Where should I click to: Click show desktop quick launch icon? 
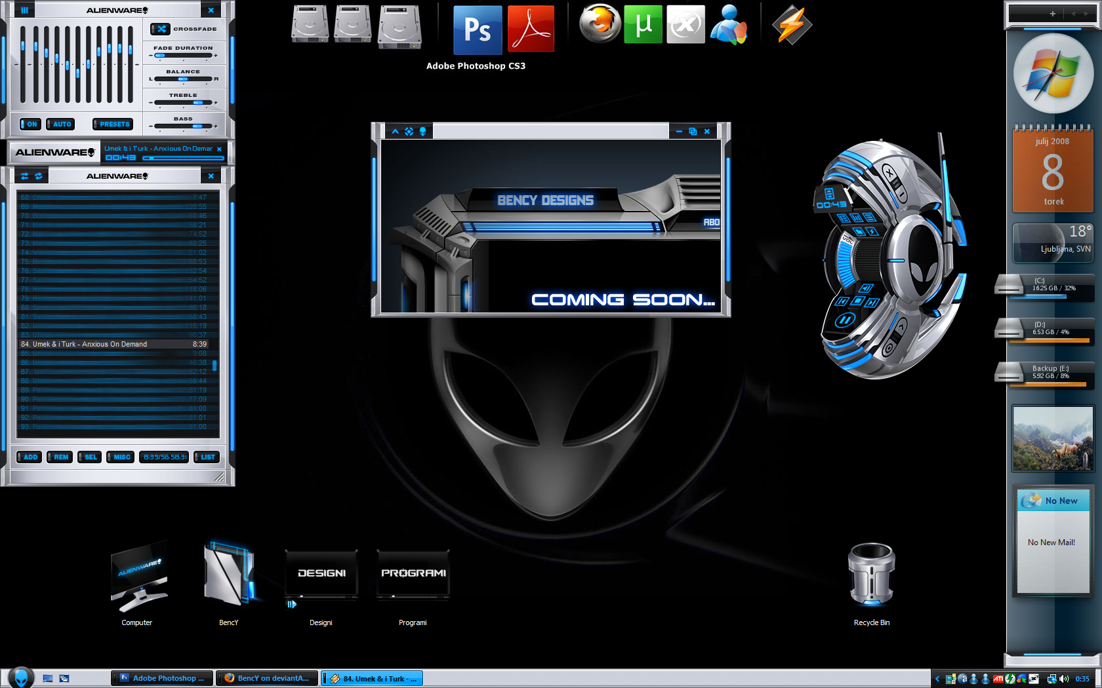point(48,679)
